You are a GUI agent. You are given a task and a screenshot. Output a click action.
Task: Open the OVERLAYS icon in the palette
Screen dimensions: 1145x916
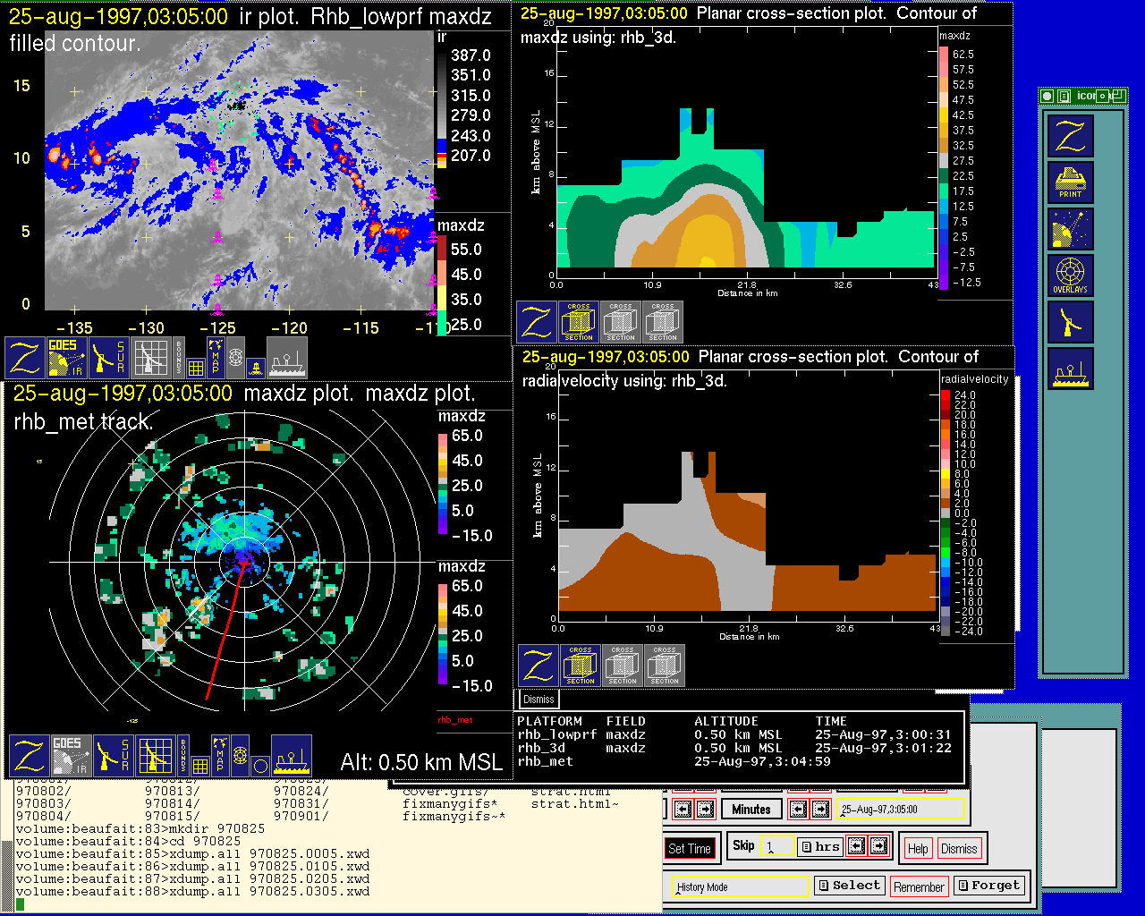tap(1070, 276)
